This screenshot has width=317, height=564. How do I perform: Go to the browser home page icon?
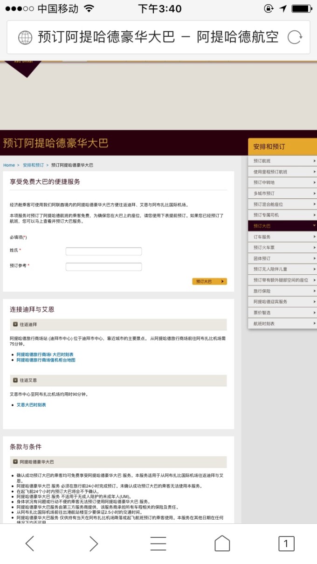(222, 543)
